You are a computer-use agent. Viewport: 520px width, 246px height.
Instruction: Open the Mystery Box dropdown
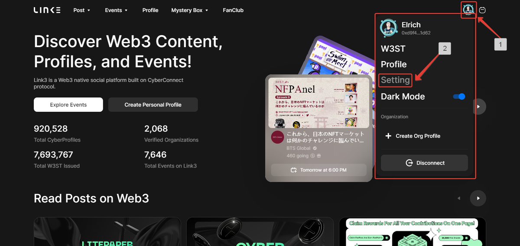[190, 10]
